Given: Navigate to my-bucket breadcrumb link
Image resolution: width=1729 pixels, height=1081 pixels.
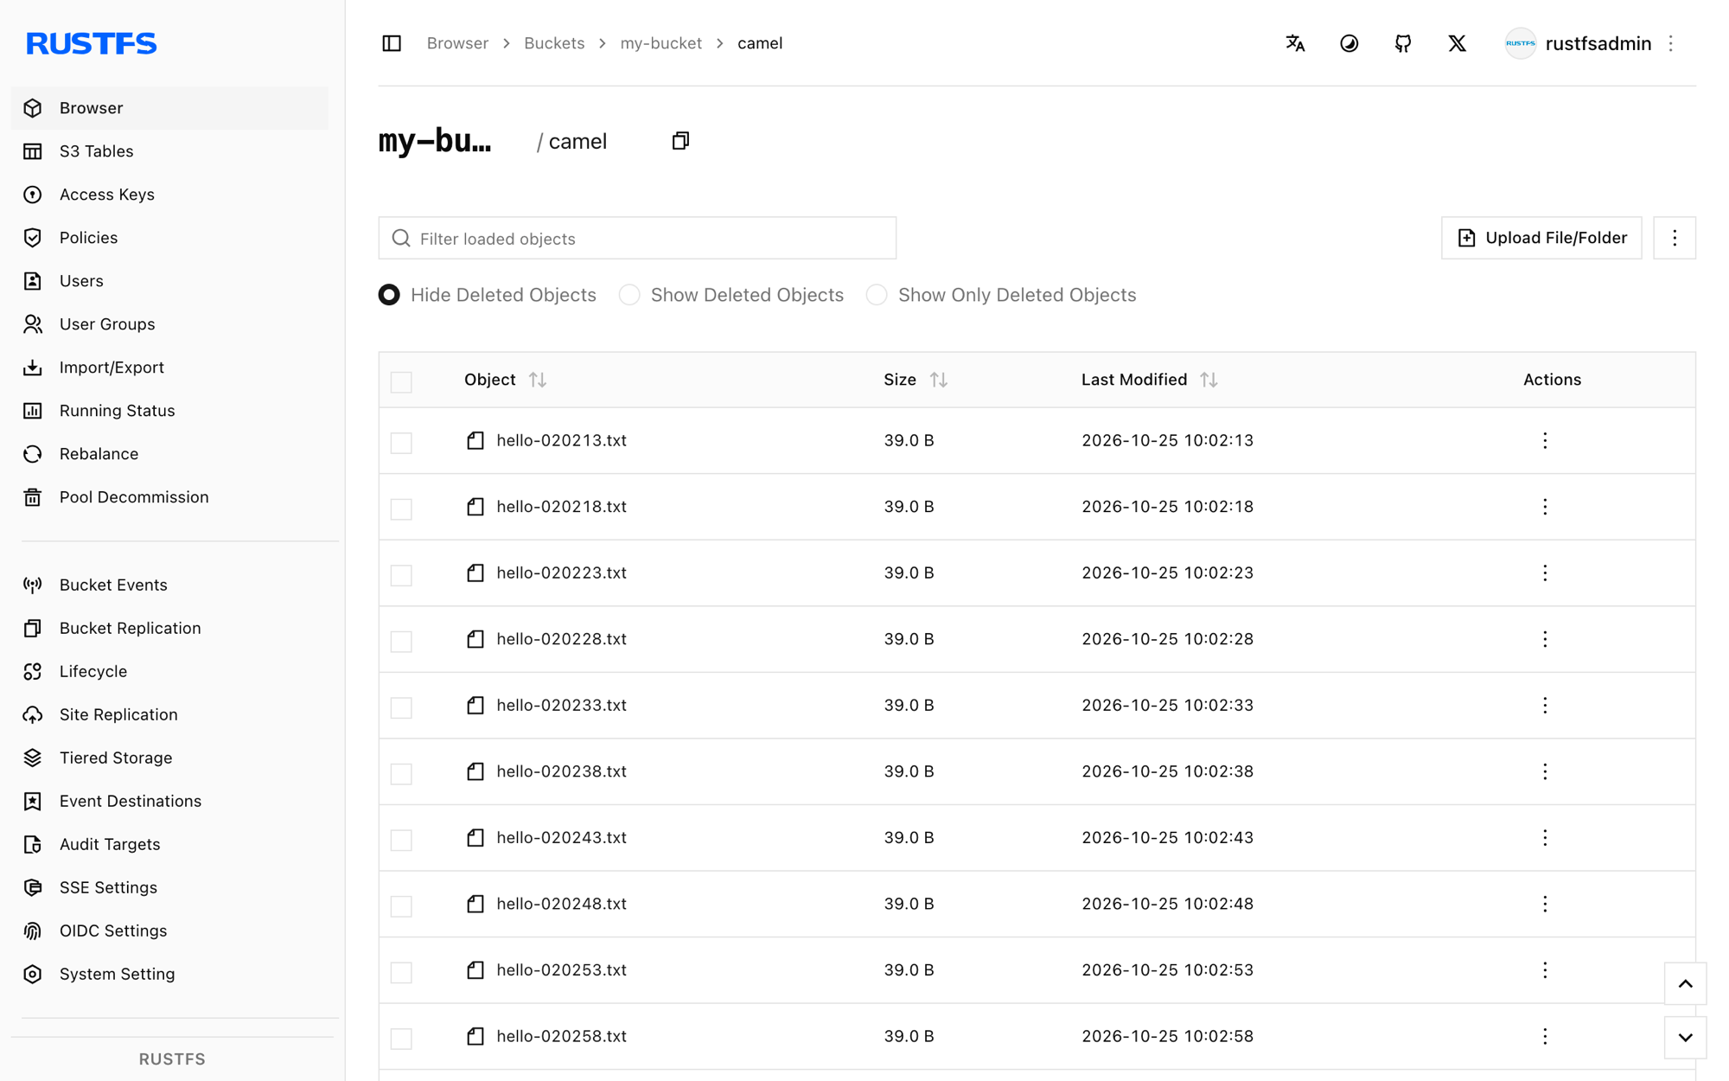Looking at the screenshot, I should [x=660, y=43].
